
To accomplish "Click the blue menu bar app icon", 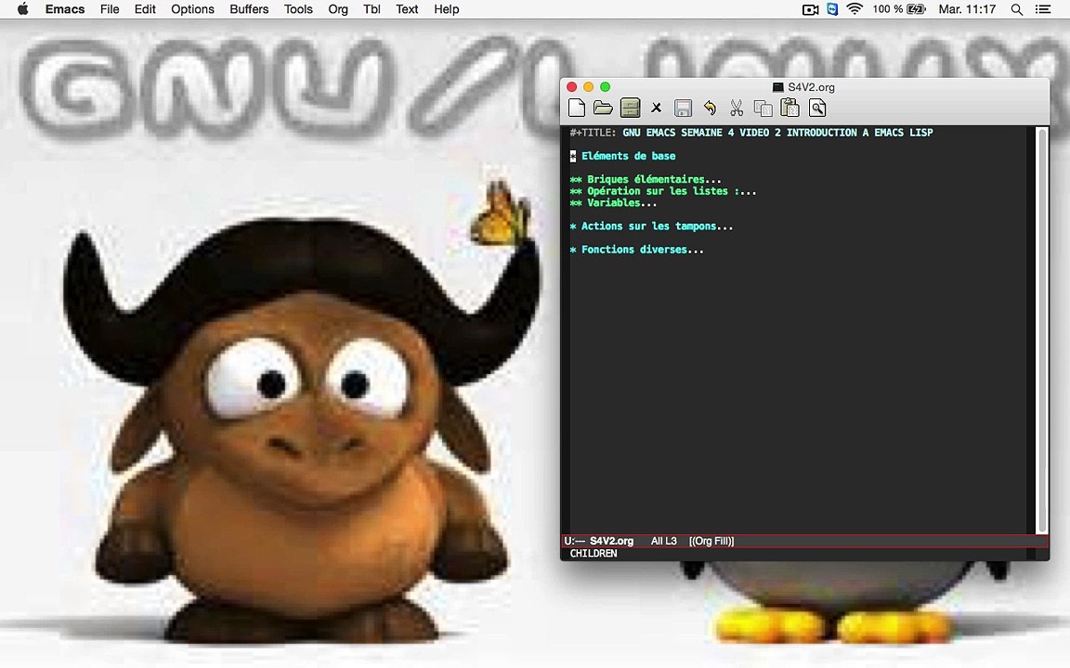I will click(832, 9).
